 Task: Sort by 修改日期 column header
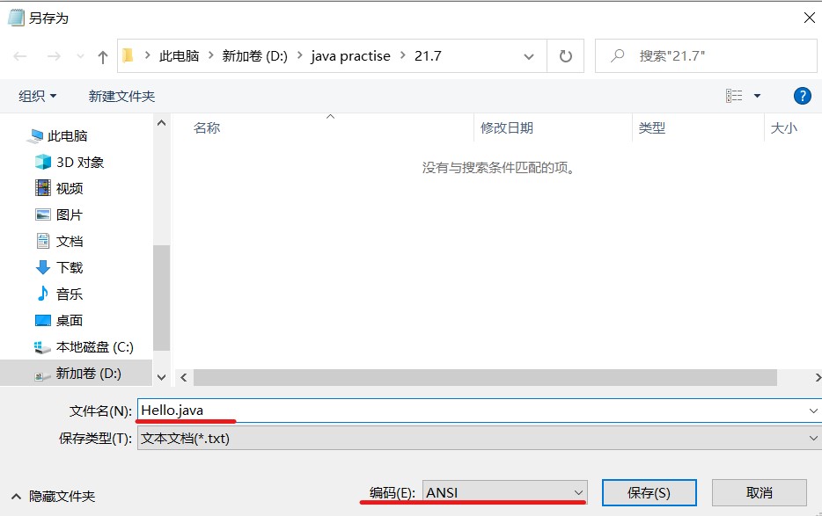tap(506, 127)
